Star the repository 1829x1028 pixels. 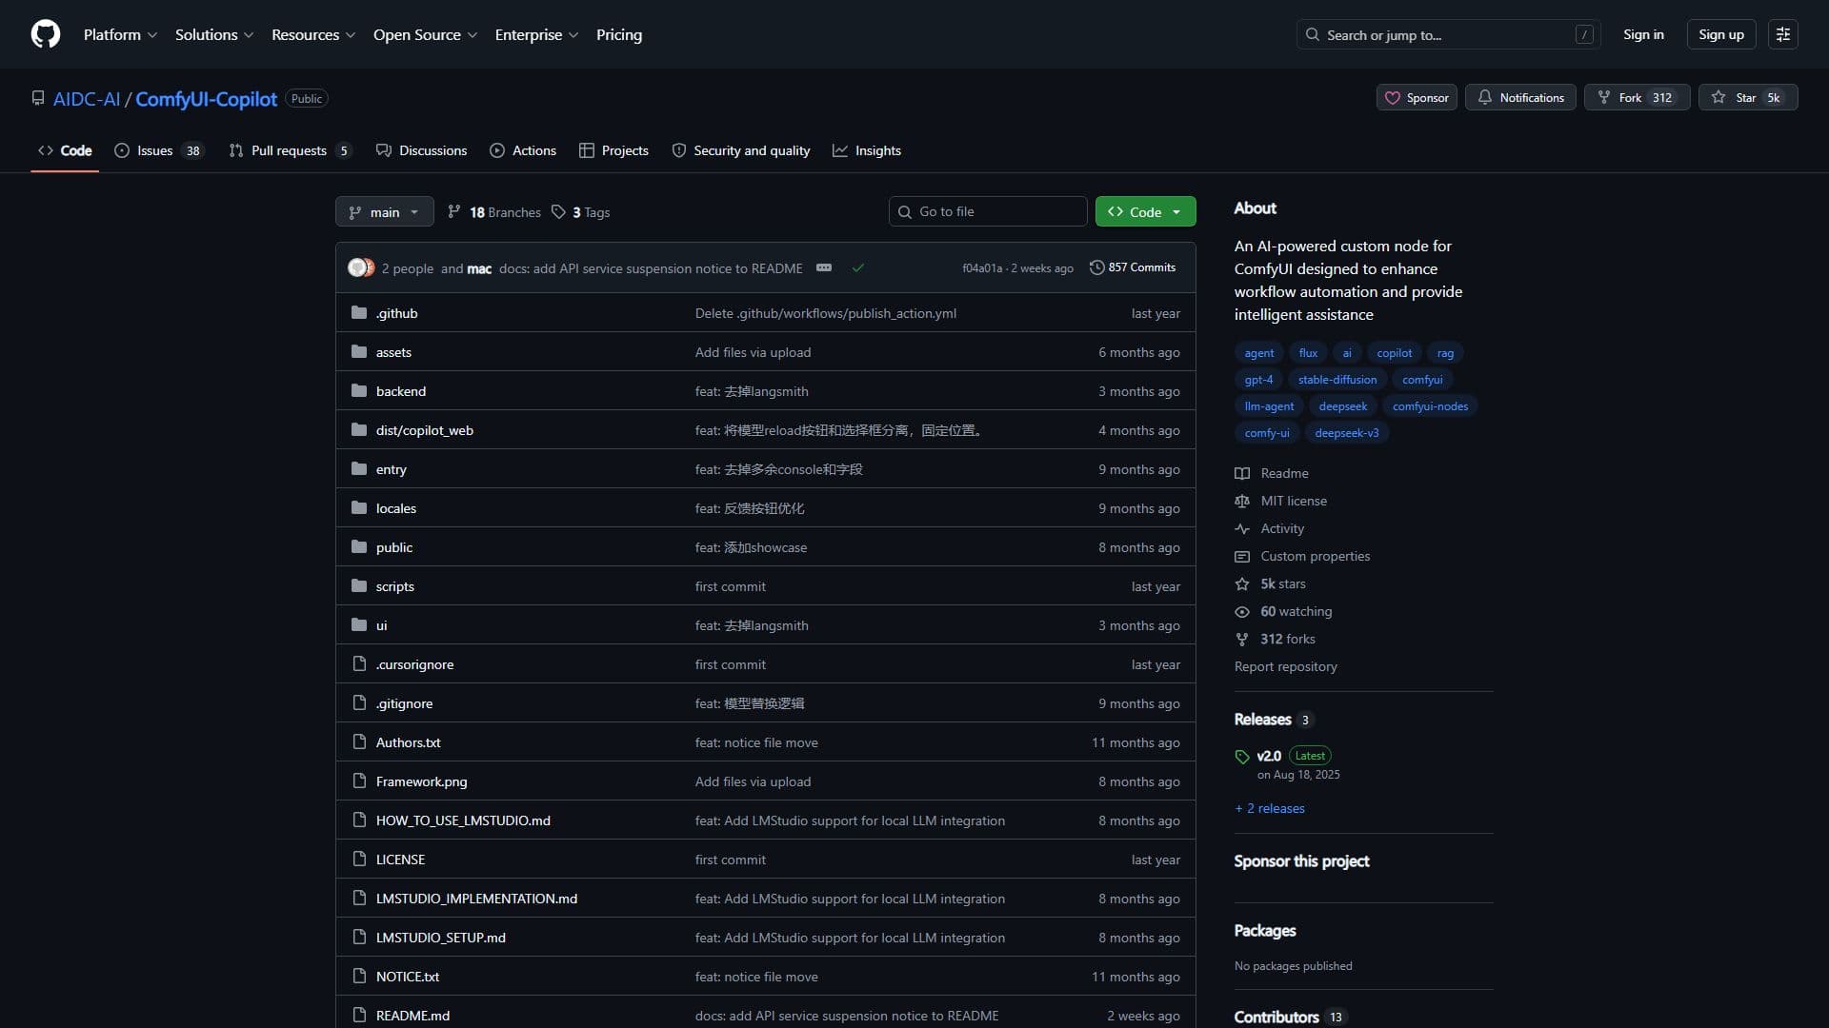pyautogui.click(x=1747, y=97)
